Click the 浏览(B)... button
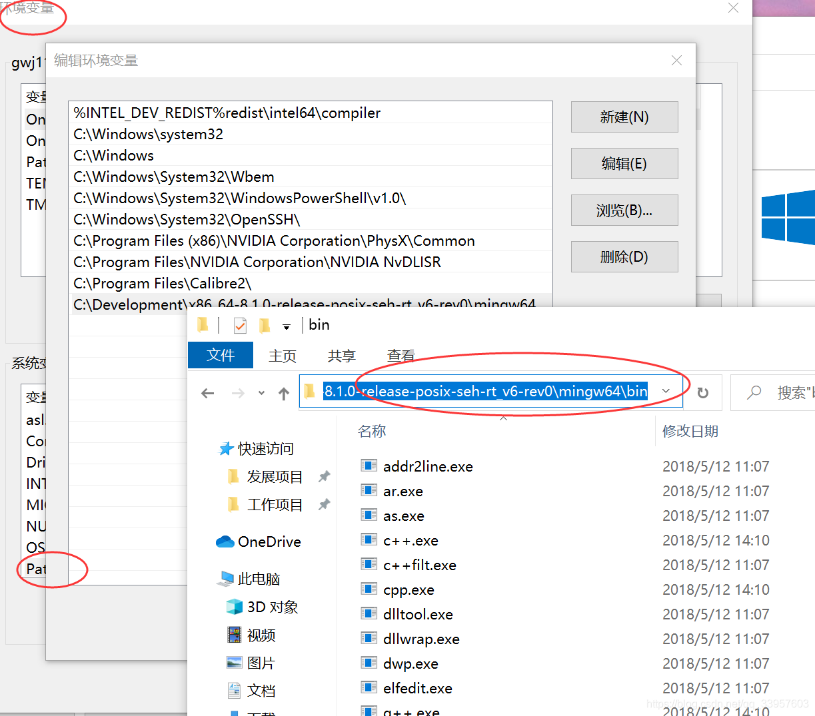Viewport: 815px width, 716px height. 624,210
